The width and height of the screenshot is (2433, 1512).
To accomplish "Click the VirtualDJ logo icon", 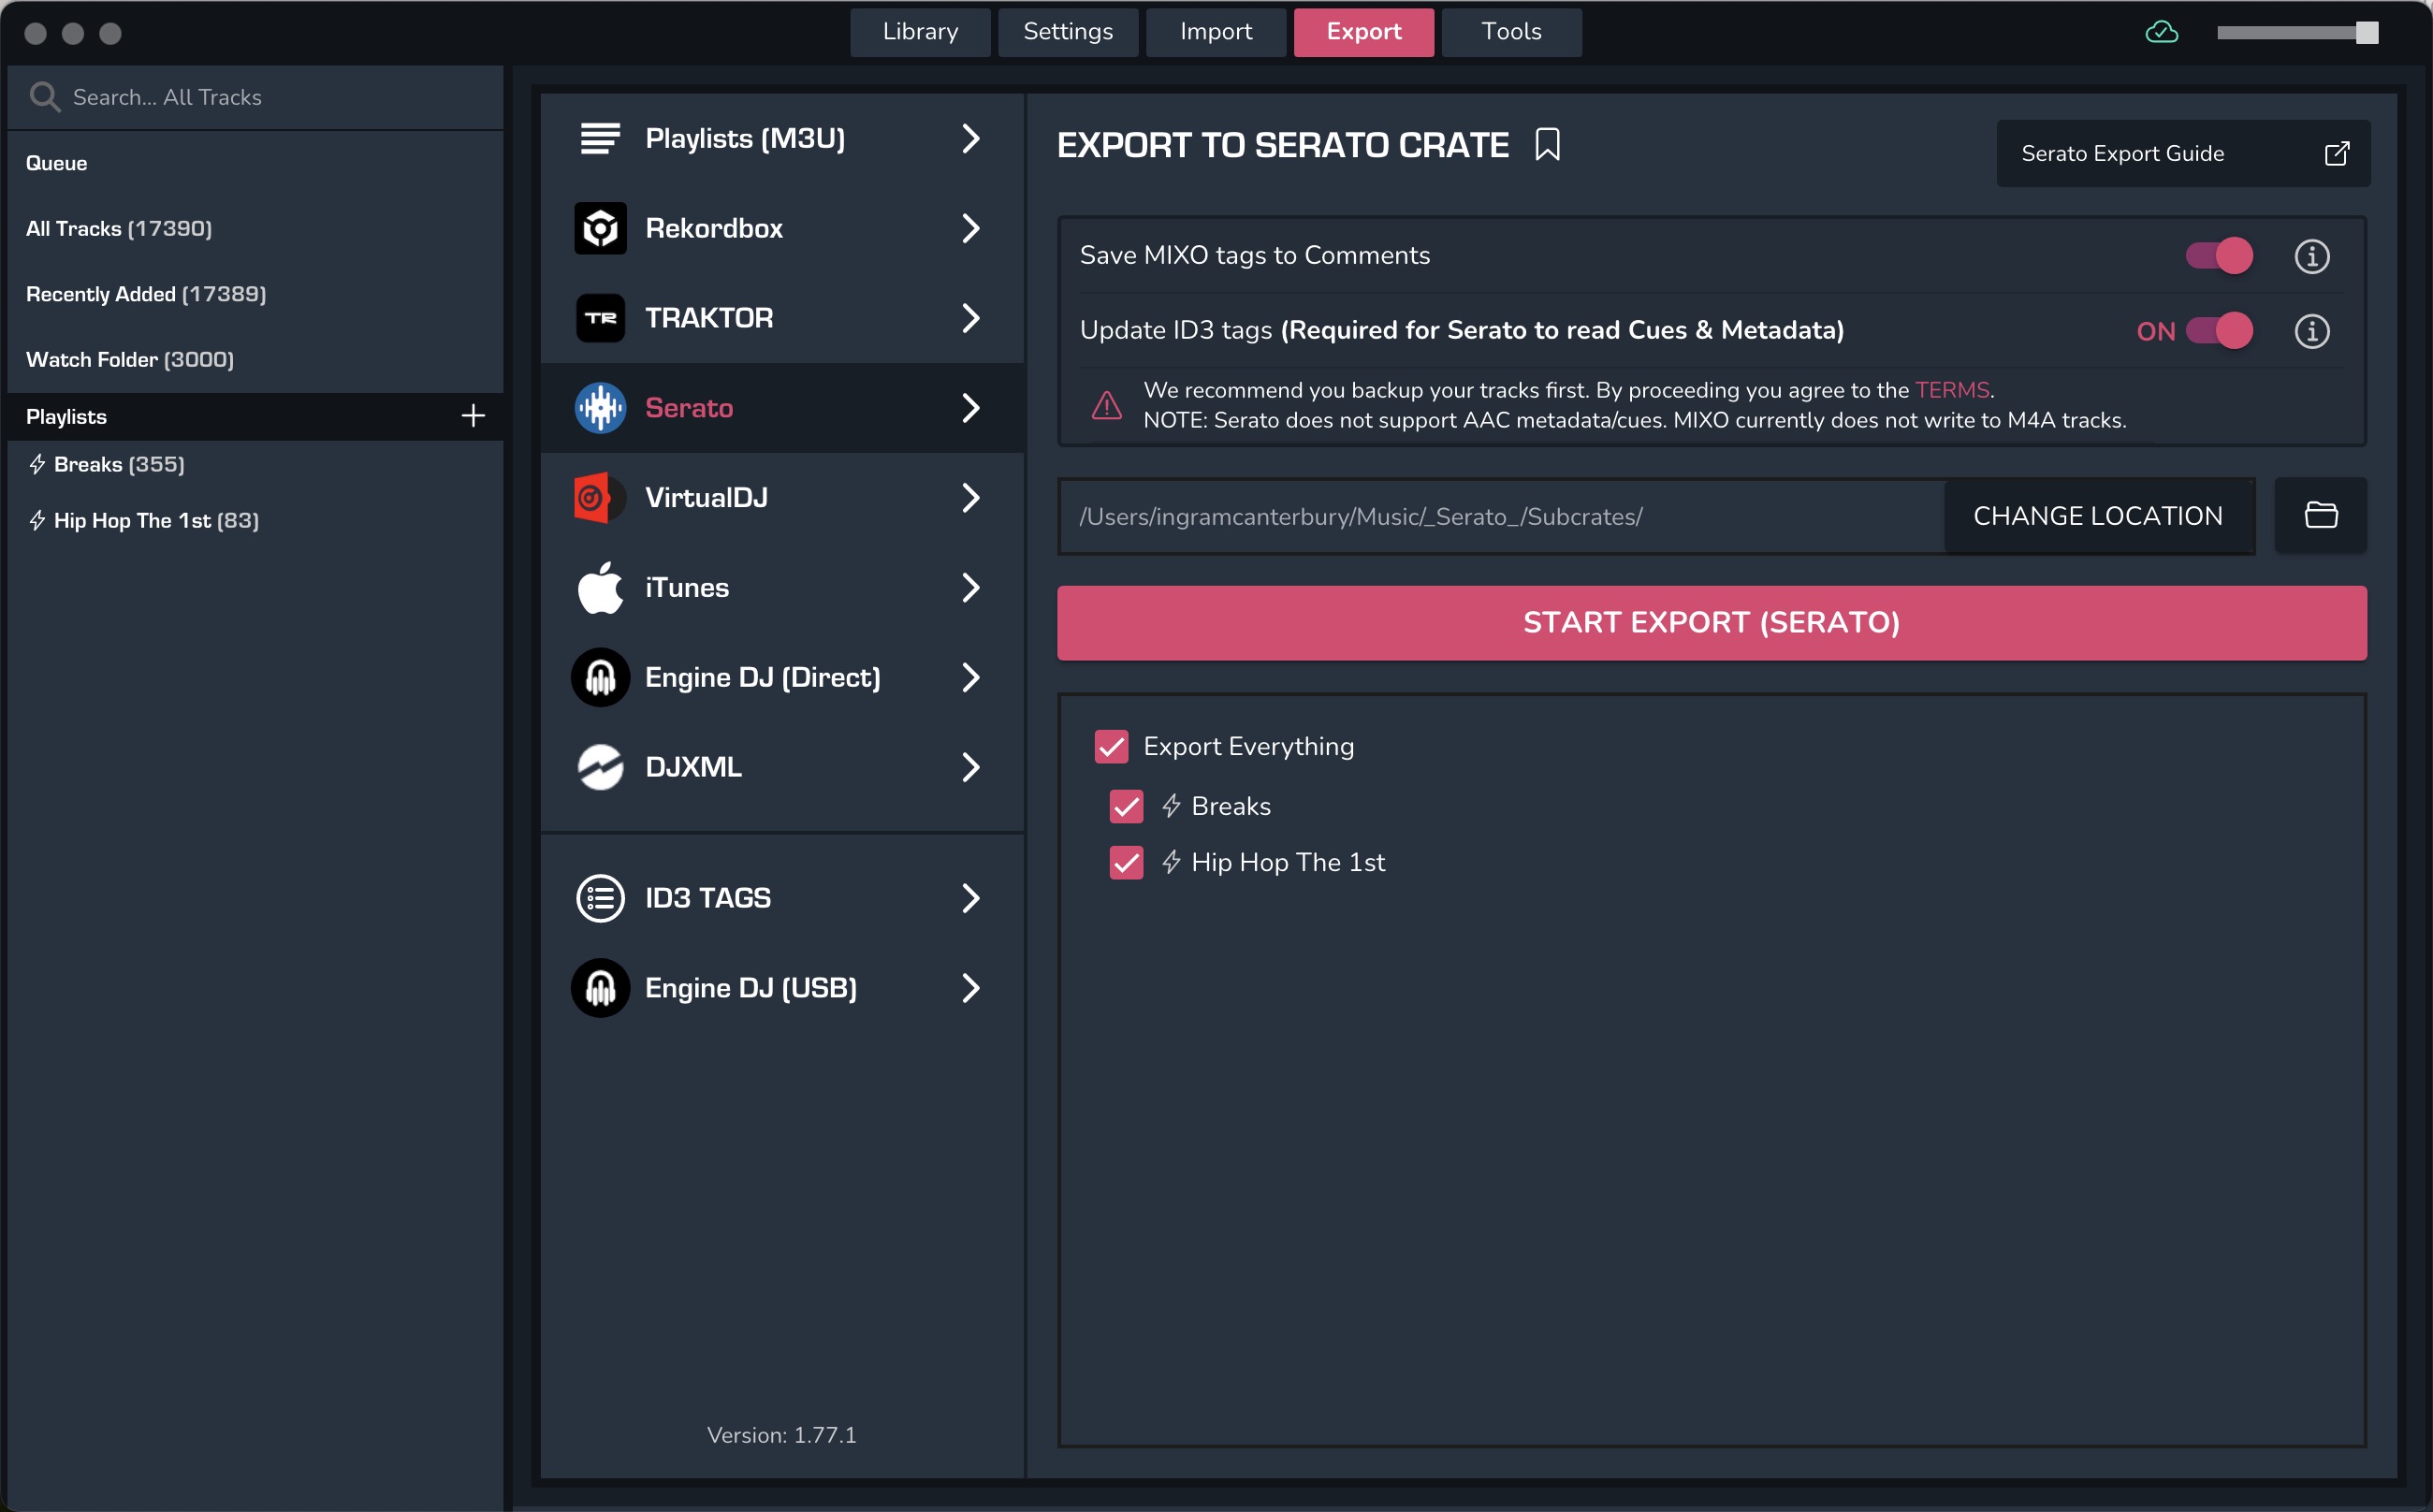I will (600, 497).
